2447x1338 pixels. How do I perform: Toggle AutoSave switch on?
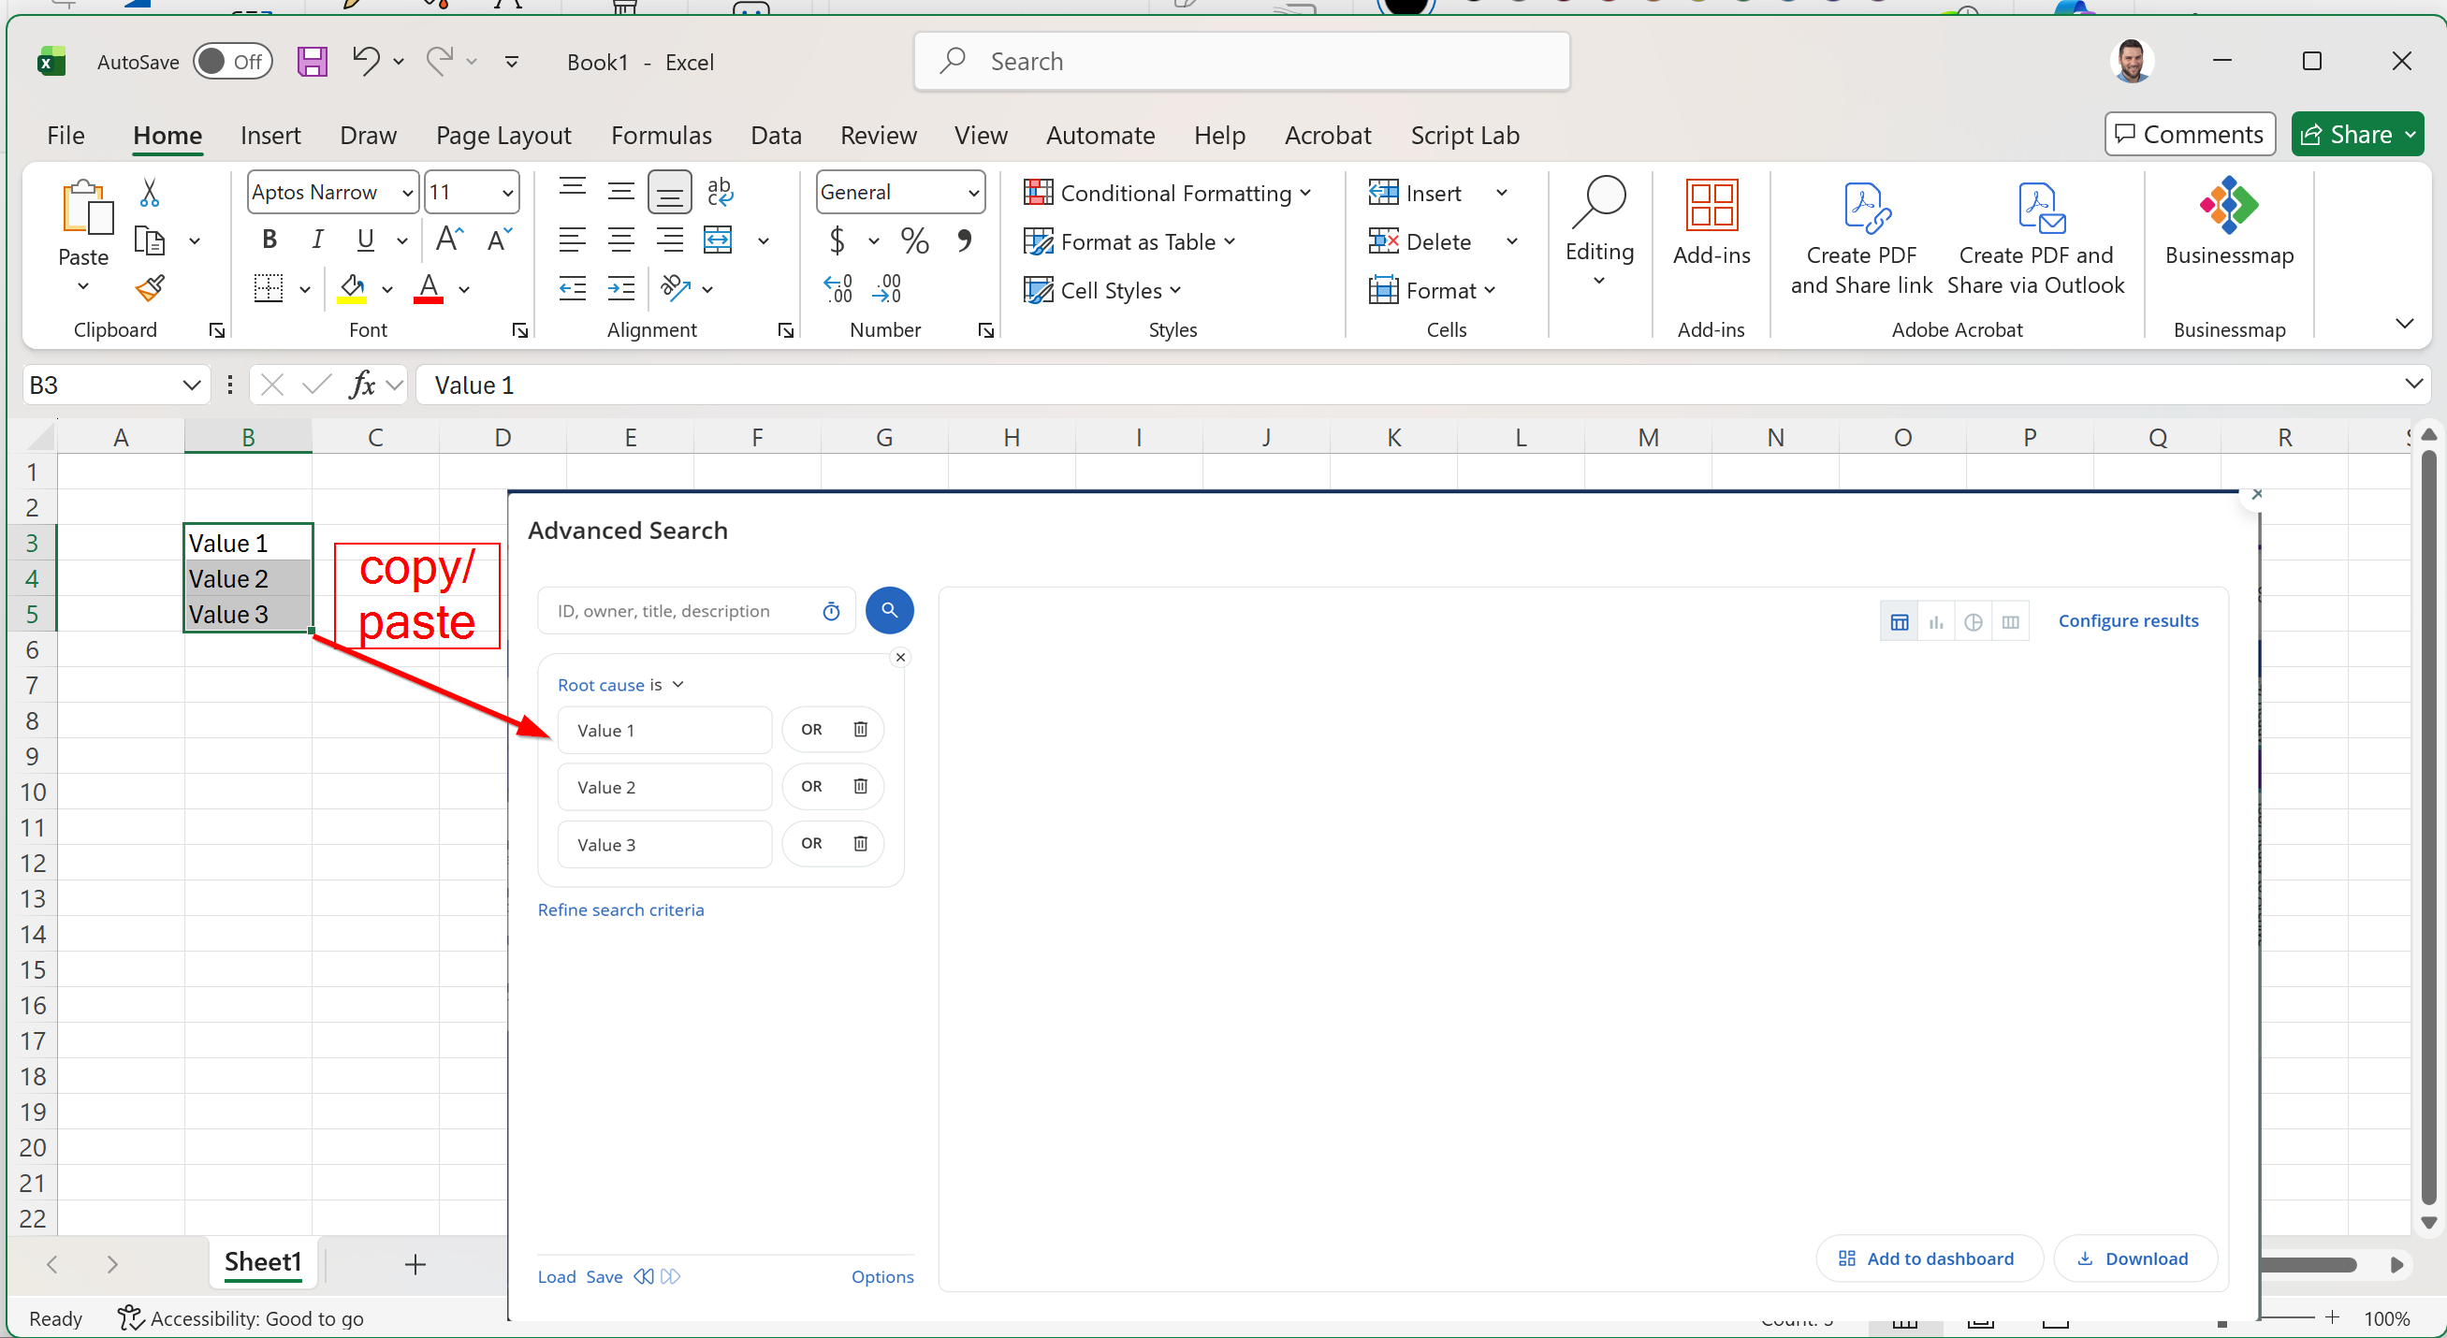coord(232,62)
